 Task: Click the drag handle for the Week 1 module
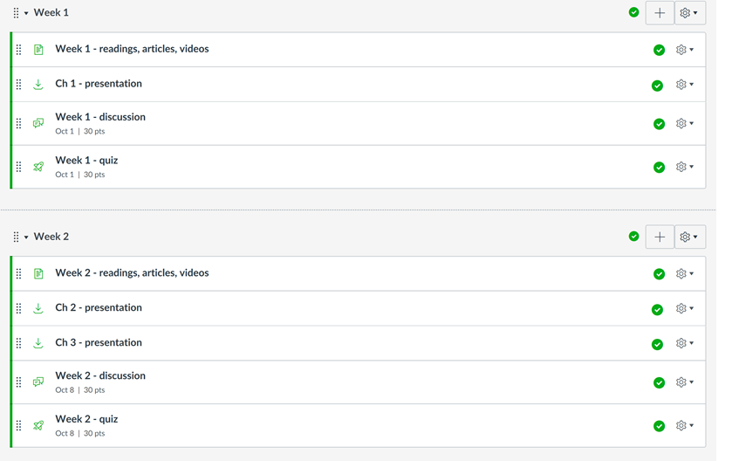[16, 13]
